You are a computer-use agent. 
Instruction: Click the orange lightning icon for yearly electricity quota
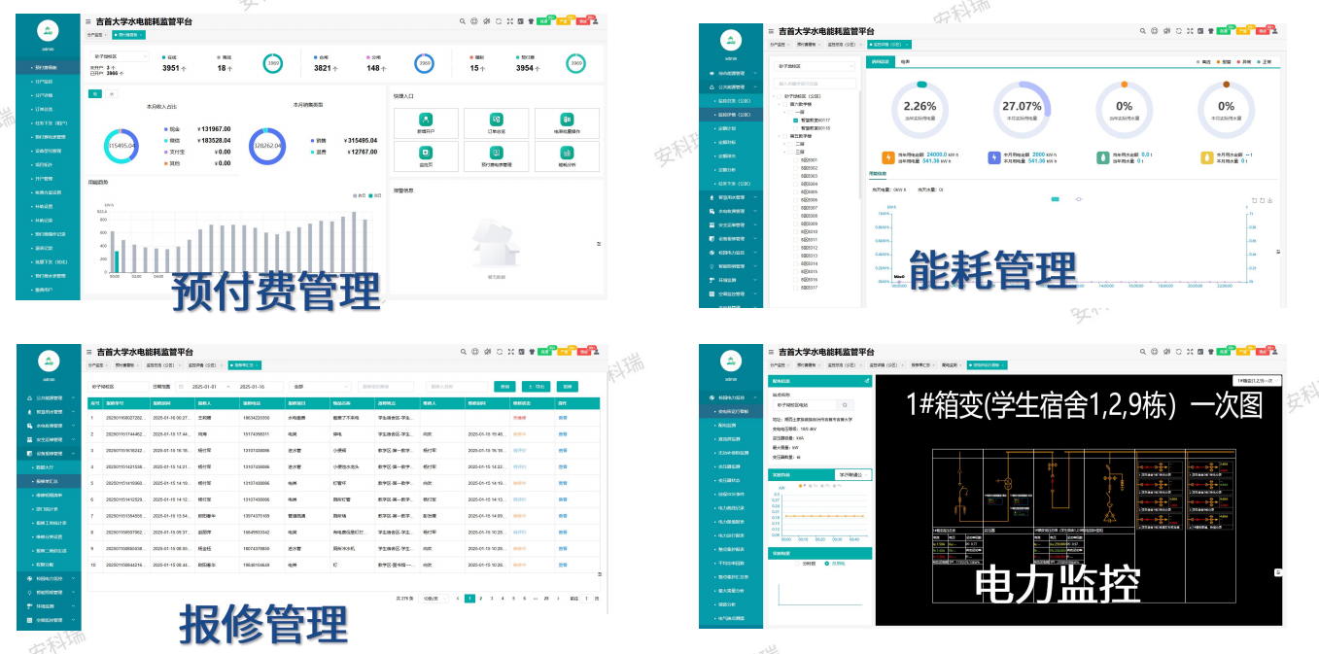[888, 157]
